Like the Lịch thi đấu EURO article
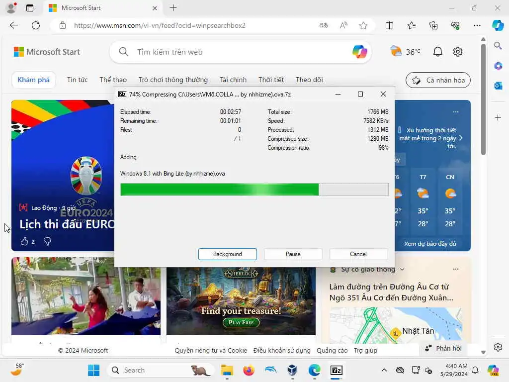 [24, 241]
